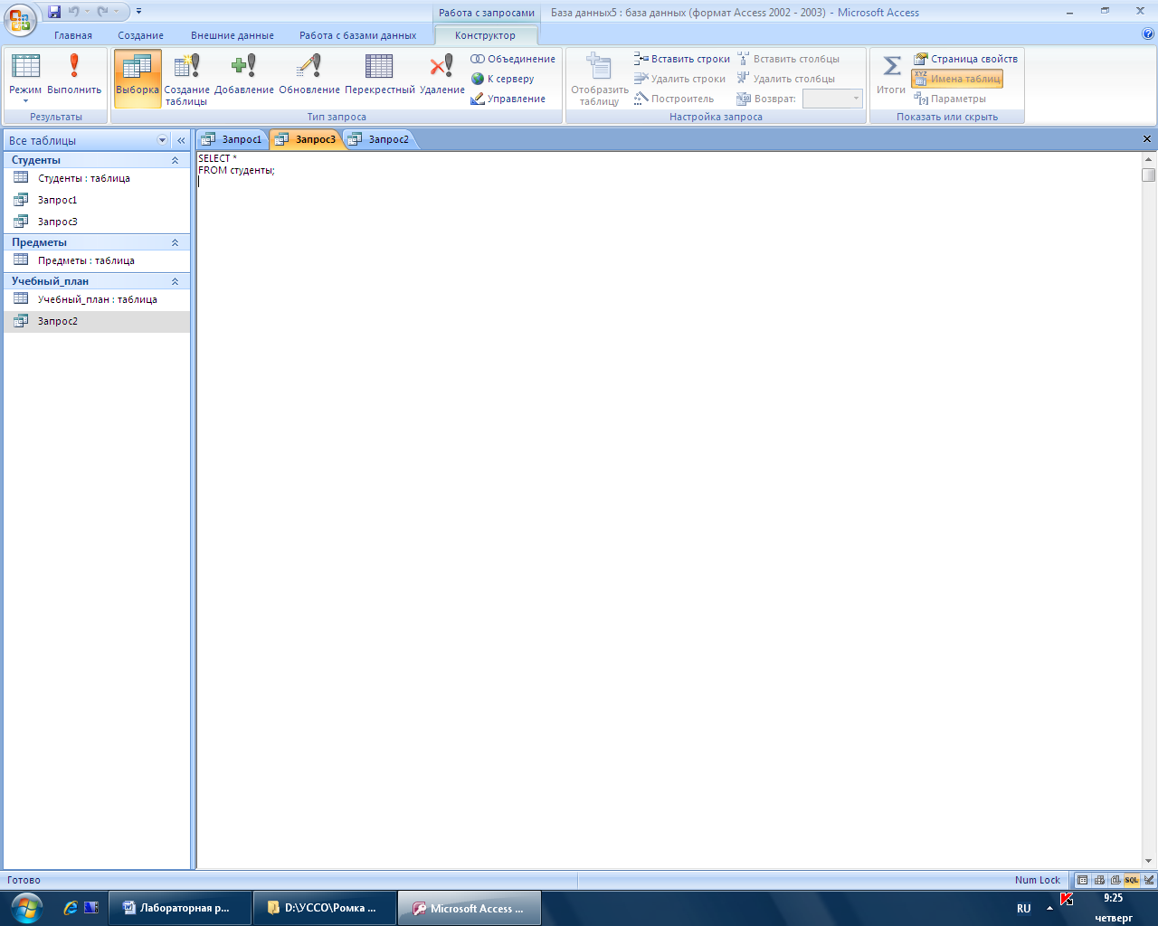Redo the last undone action in the quick access toolbar
The height and width of the screenshot is (926, 1158).
[102, 12]
